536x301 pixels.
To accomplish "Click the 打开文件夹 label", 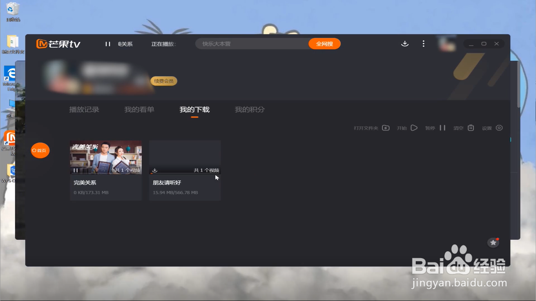I will [x=366, y=128].
